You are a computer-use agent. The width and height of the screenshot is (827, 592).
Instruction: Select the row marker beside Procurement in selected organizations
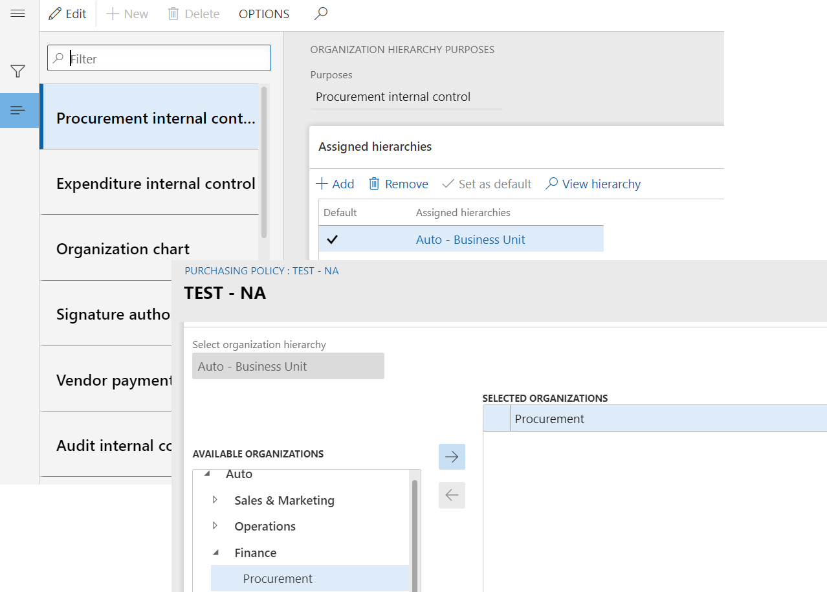coord(496,419)
